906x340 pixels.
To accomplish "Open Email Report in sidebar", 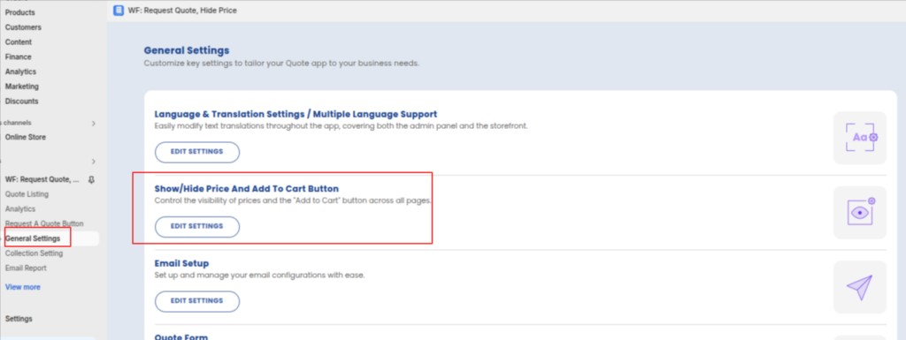I will (x=26, y=268).
